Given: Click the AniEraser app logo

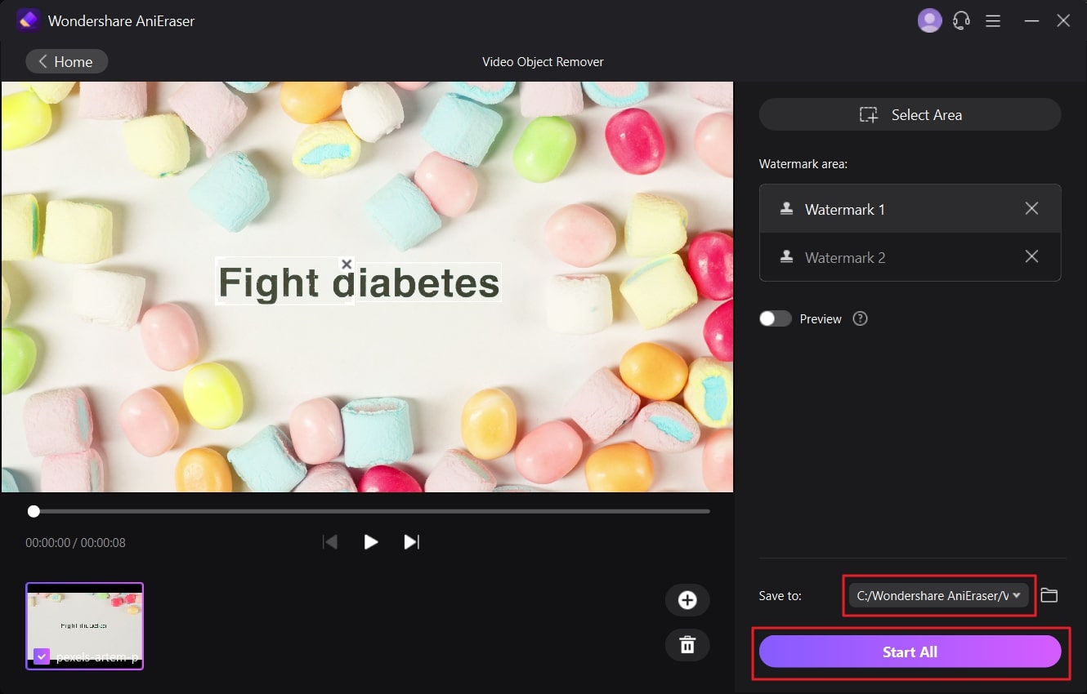Looking at the screenshot, I should click(28, 19).
